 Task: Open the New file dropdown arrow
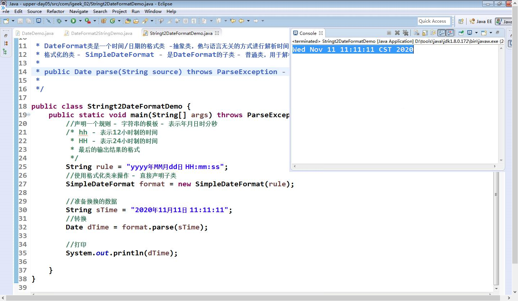coord(13,21)
